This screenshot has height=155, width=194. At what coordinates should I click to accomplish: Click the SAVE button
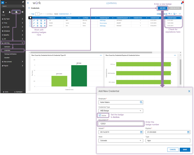(x=185, y=150)
